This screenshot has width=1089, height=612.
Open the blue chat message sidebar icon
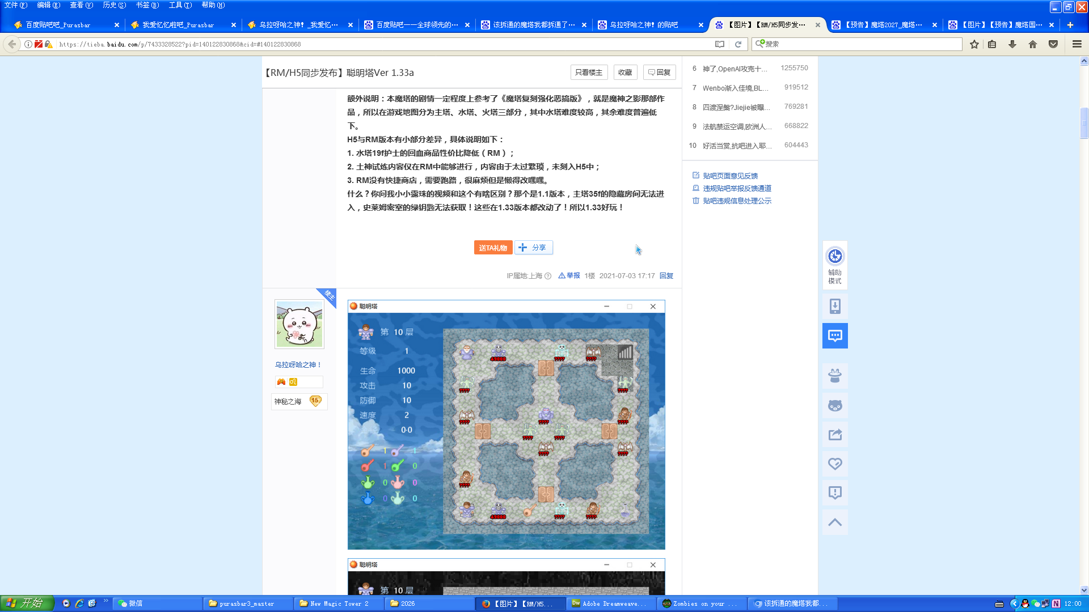[x=835, y=336]
